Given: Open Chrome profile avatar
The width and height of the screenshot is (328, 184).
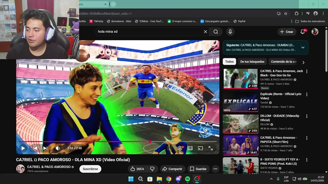Looking at the screenshot, I should point(316,14).
